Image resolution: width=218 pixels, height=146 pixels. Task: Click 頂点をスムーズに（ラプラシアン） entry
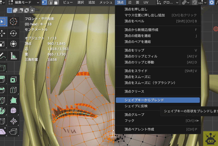(158, 83)
